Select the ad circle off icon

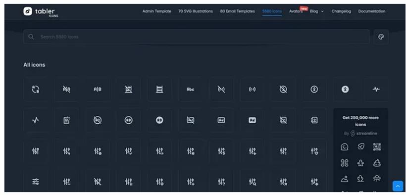click(98, 120)
